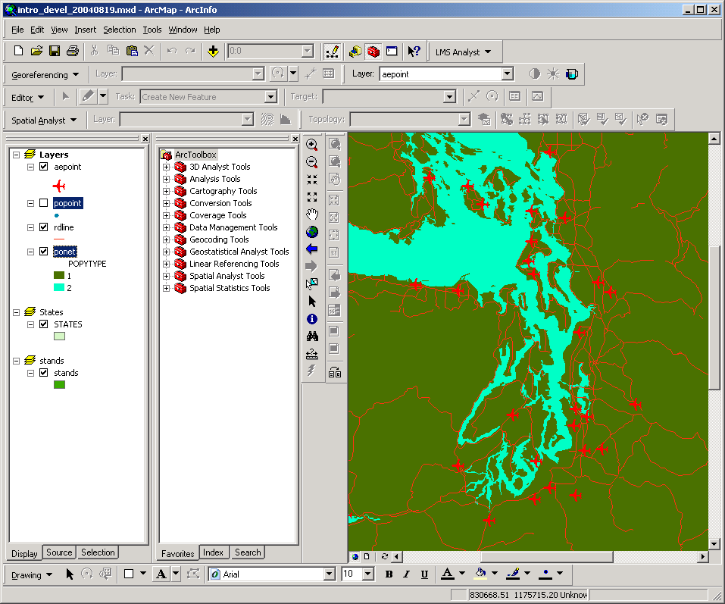Activate the Measure tool
The width and height of the screenshot is (725, 604).
point(311,353)
